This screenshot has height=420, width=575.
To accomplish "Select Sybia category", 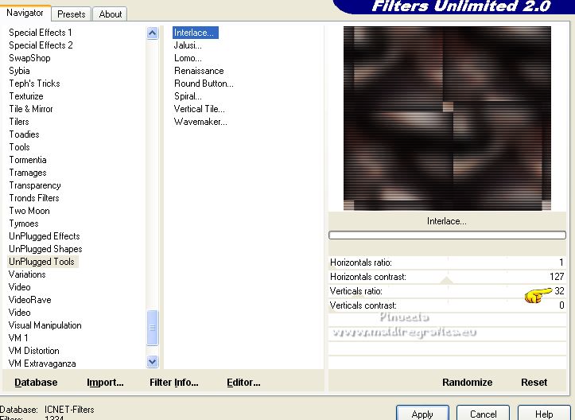I will pyautogui.click(x=19, y=71).
